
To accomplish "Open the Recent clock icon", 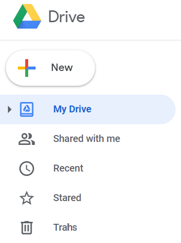I will (27, 169).
